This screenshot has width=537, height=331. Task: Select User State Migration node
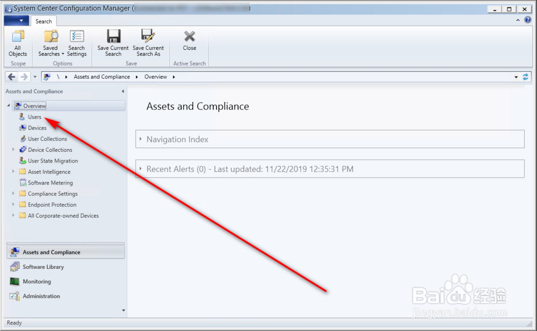[x=53, y=161]
